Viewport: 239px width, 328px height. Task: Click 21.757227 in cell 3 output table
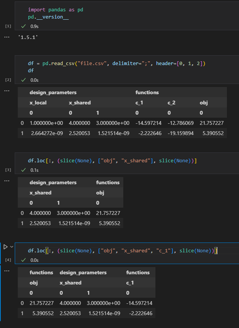point(108,213)
